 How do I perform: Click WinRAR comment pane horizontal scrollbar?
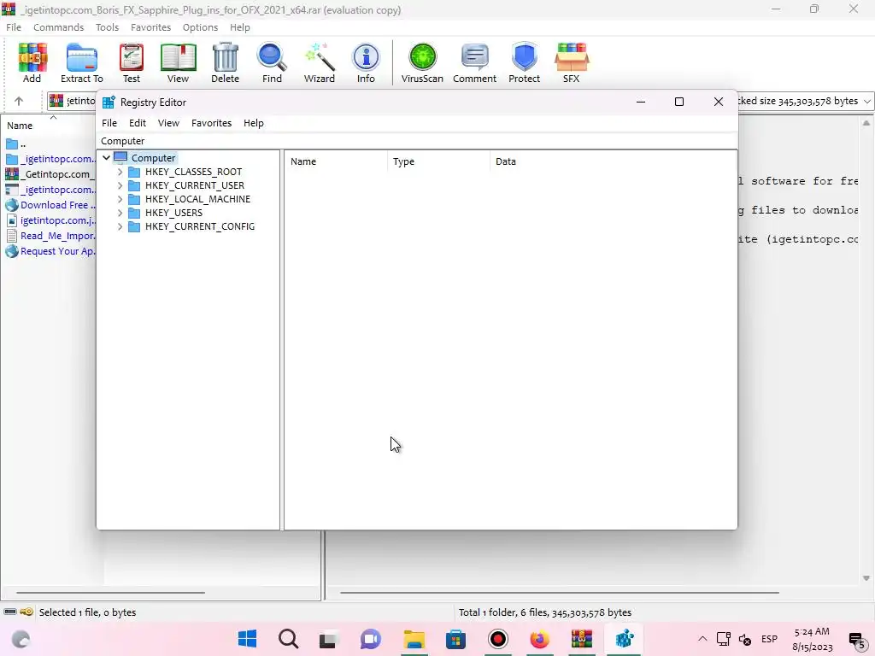559,593
